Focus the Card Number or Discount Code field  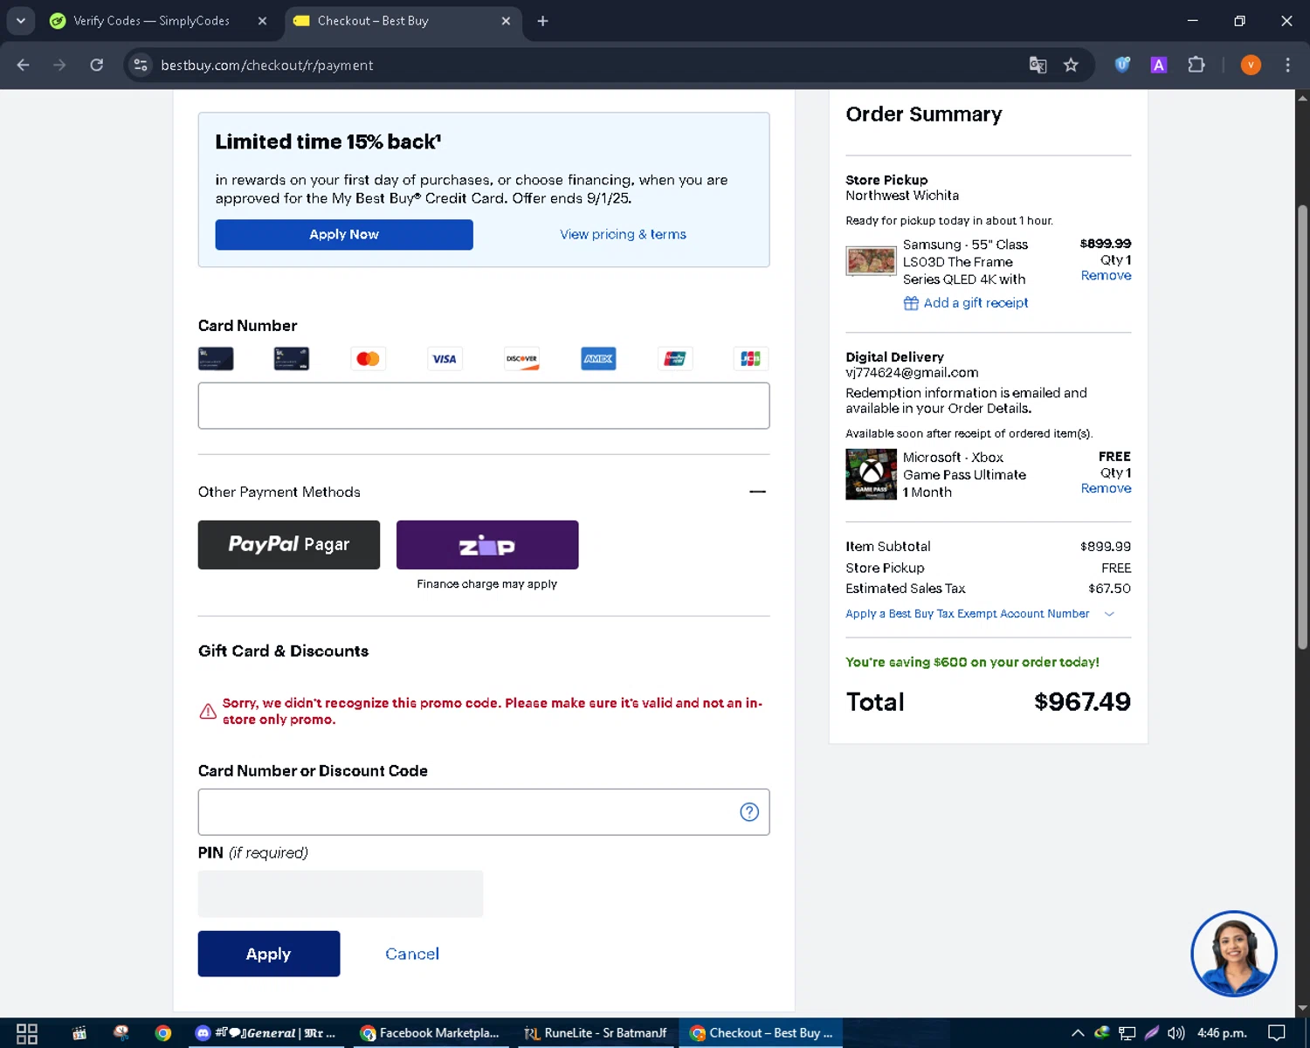484,812
